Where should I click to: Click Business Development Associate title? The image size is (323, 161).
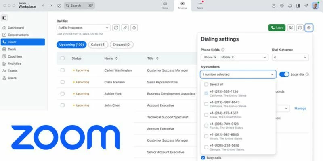click(171, 94)
